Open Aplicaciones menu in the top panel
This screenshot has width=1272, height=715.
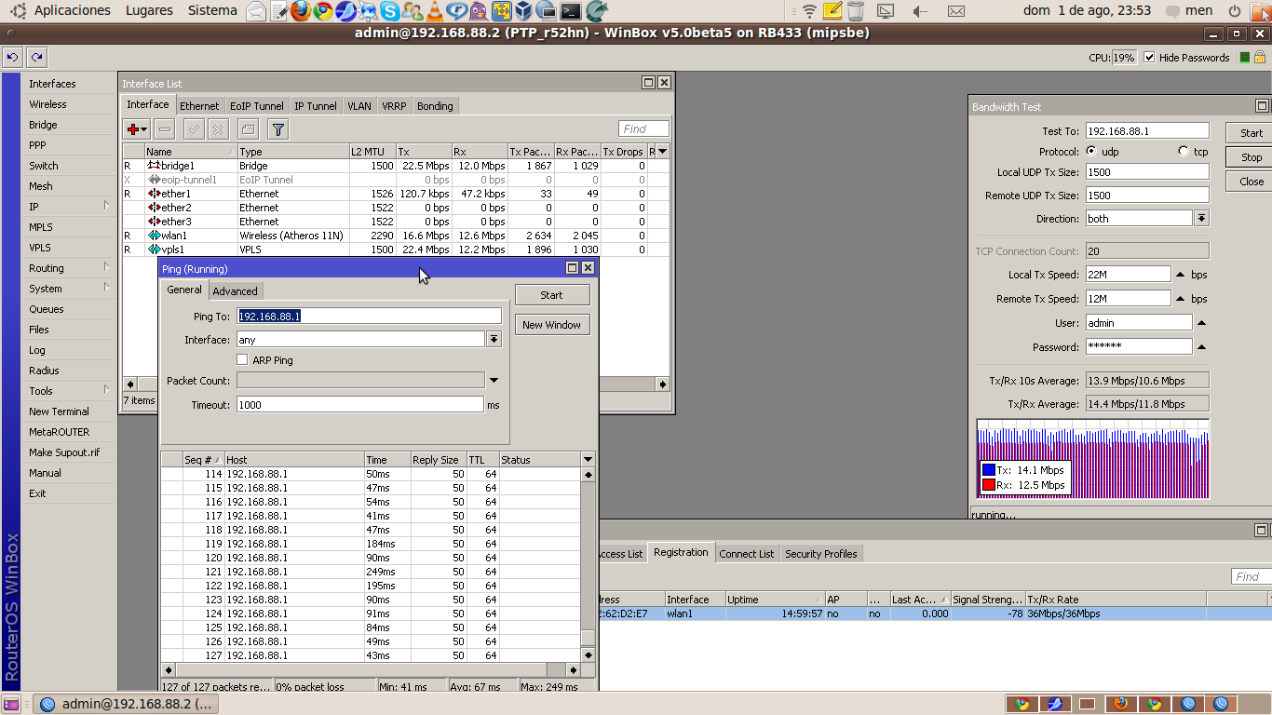73,11
